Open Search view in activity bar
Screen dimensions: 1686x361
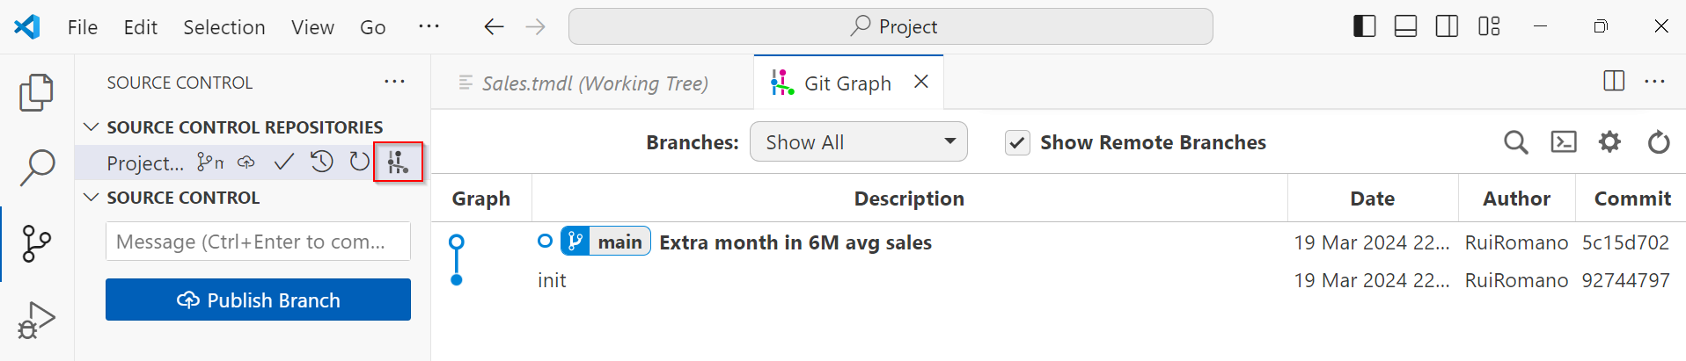(x=36, y=167)
